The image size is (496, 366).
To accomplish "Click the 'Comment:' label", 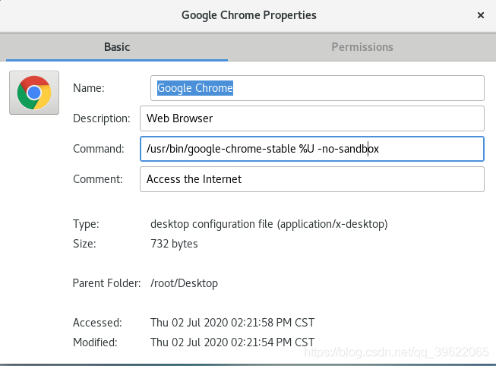I will 98,179.
